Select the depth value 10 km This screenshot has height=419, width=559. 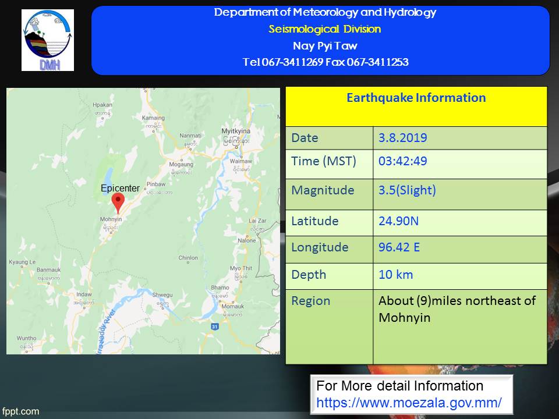(396, 275)
